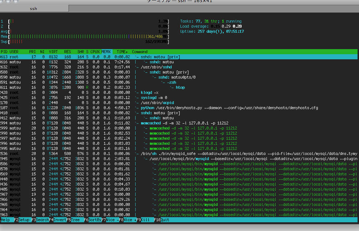Sort by the VIRT column header
359x231 pixels.
pyautogui.click(x=53, y=52)
